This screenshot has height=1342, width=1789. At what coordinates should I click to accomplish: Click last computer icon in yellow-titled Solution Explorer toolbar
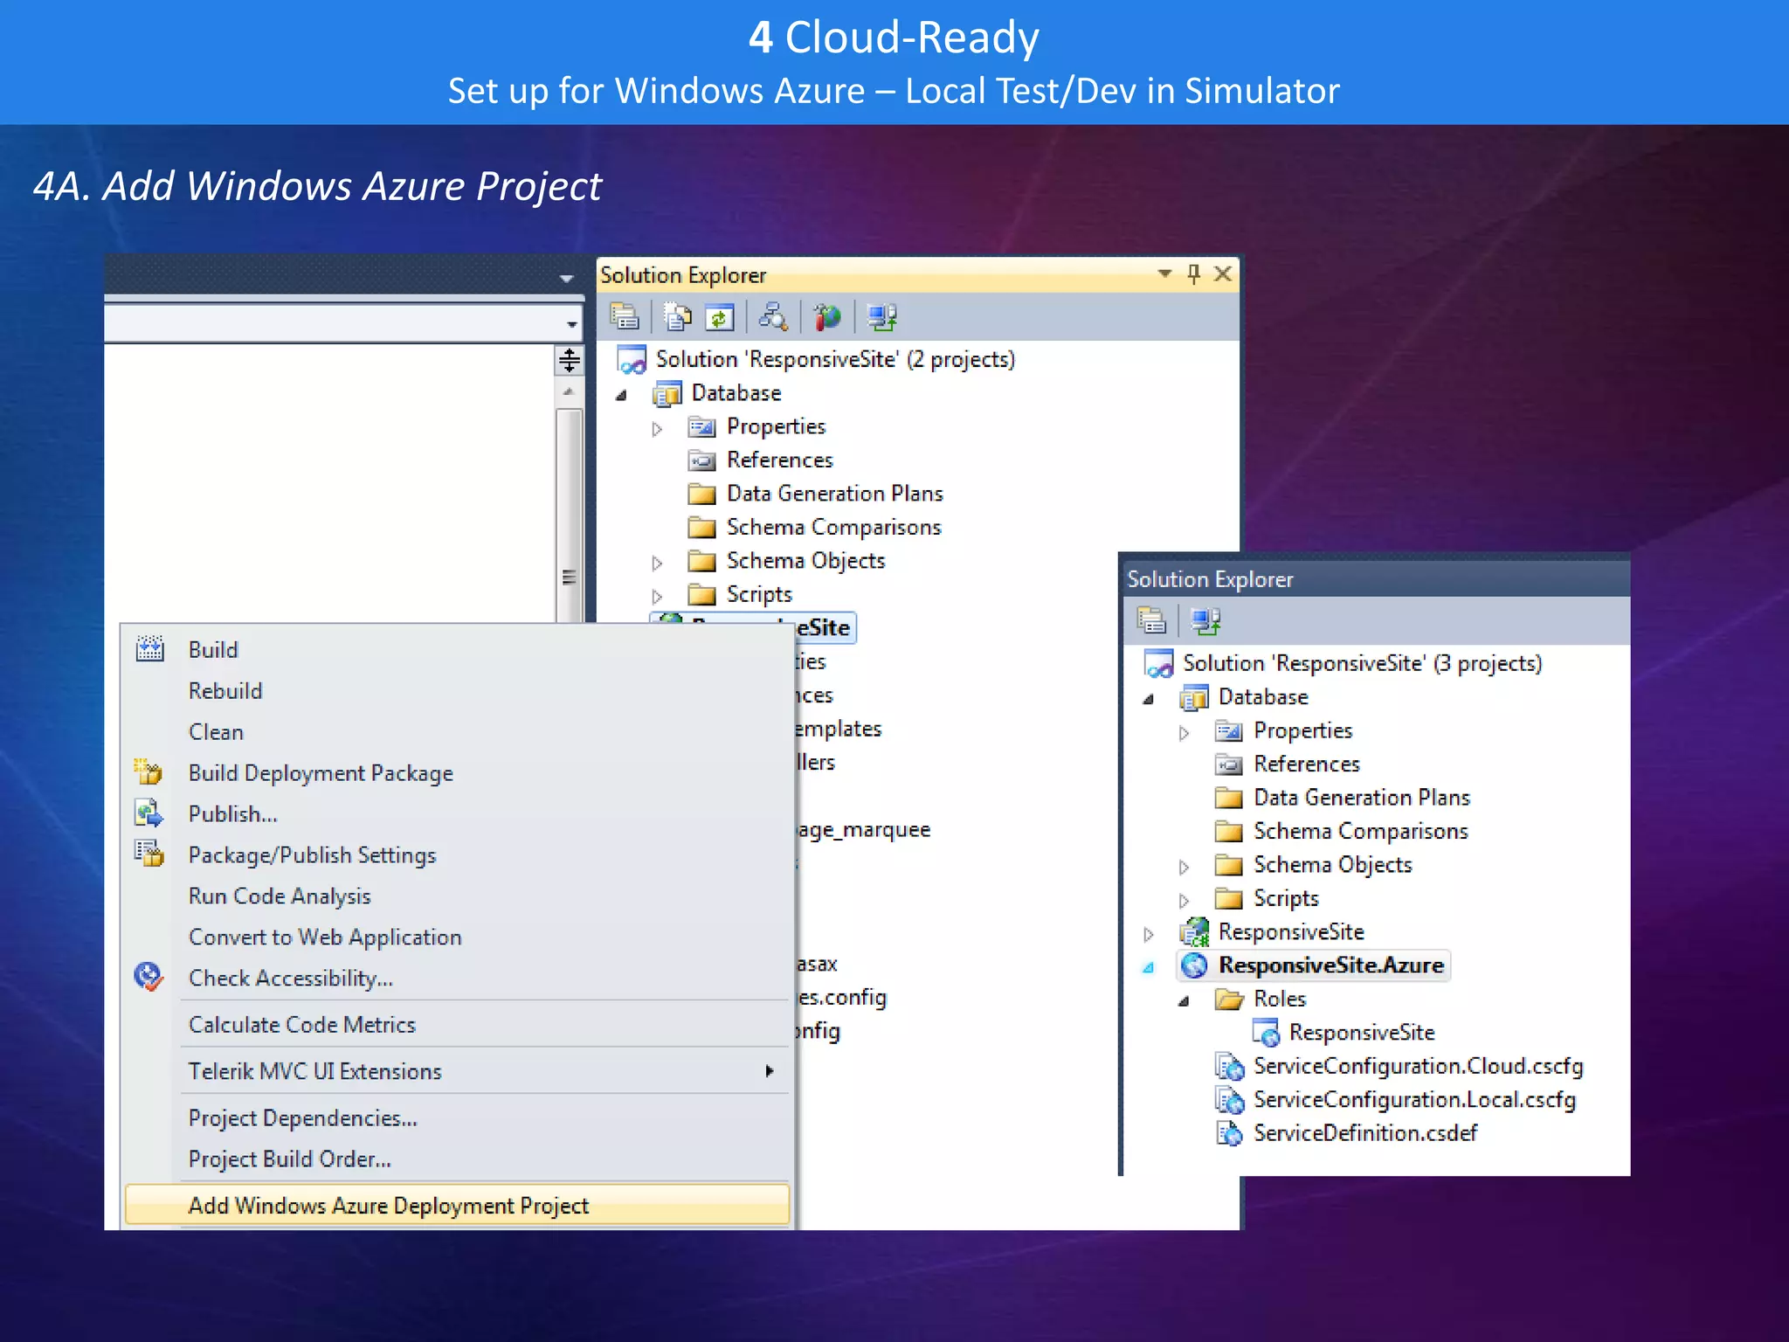[x=881, y=316]
